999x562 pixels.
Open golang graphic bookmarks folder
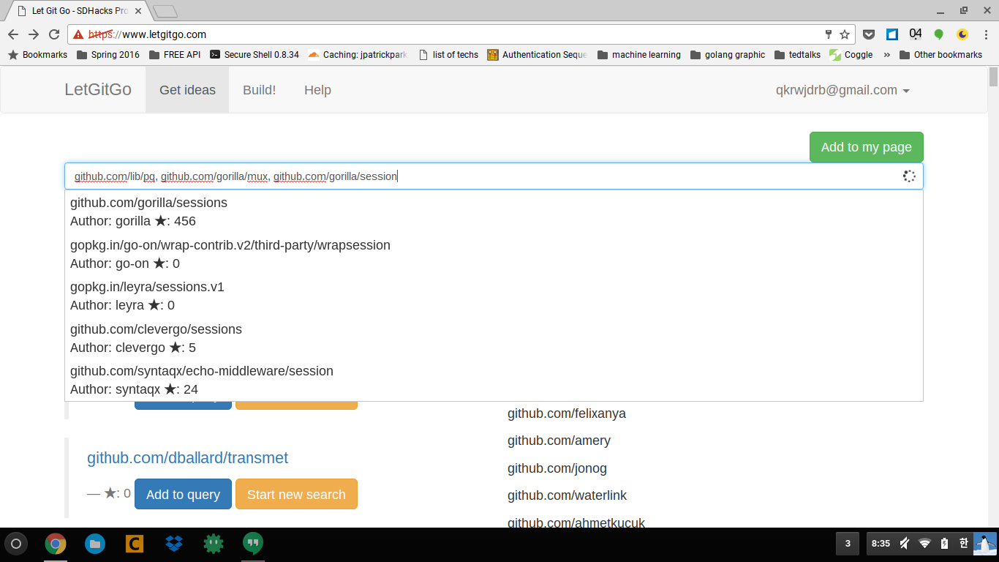coord(728,55)
